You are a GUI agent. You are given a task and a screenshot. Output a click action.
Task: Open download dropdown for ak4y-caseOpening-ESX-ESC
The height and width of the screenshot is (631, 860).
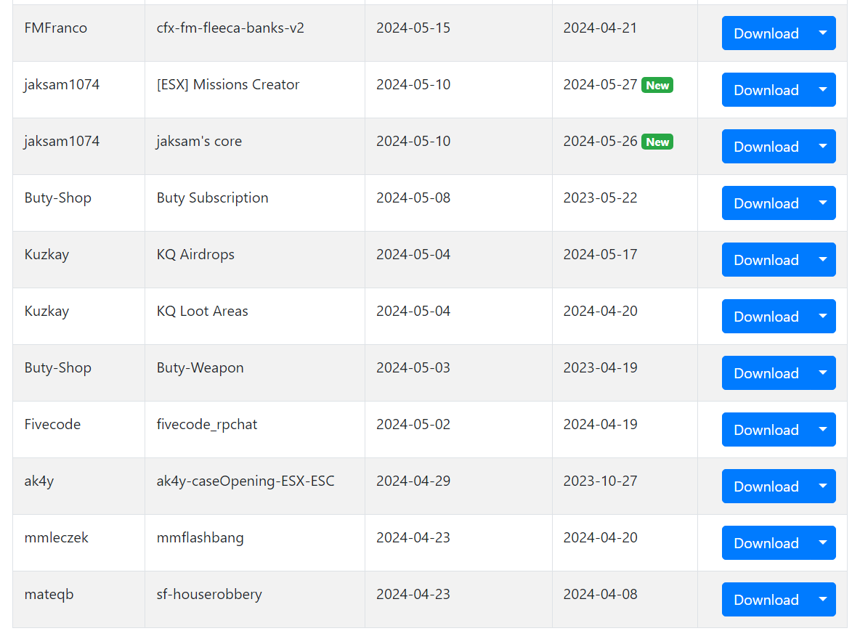tap(823, 487)
